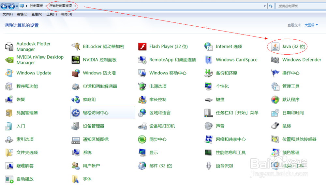Open Windows 移动中心 icon
Screen dimensions: 326x185
(x=142, y=73)
